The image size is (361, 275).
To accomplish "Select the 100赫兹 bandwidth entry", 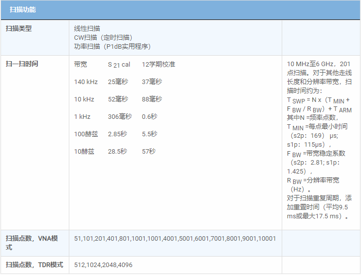I will [85, 134].
